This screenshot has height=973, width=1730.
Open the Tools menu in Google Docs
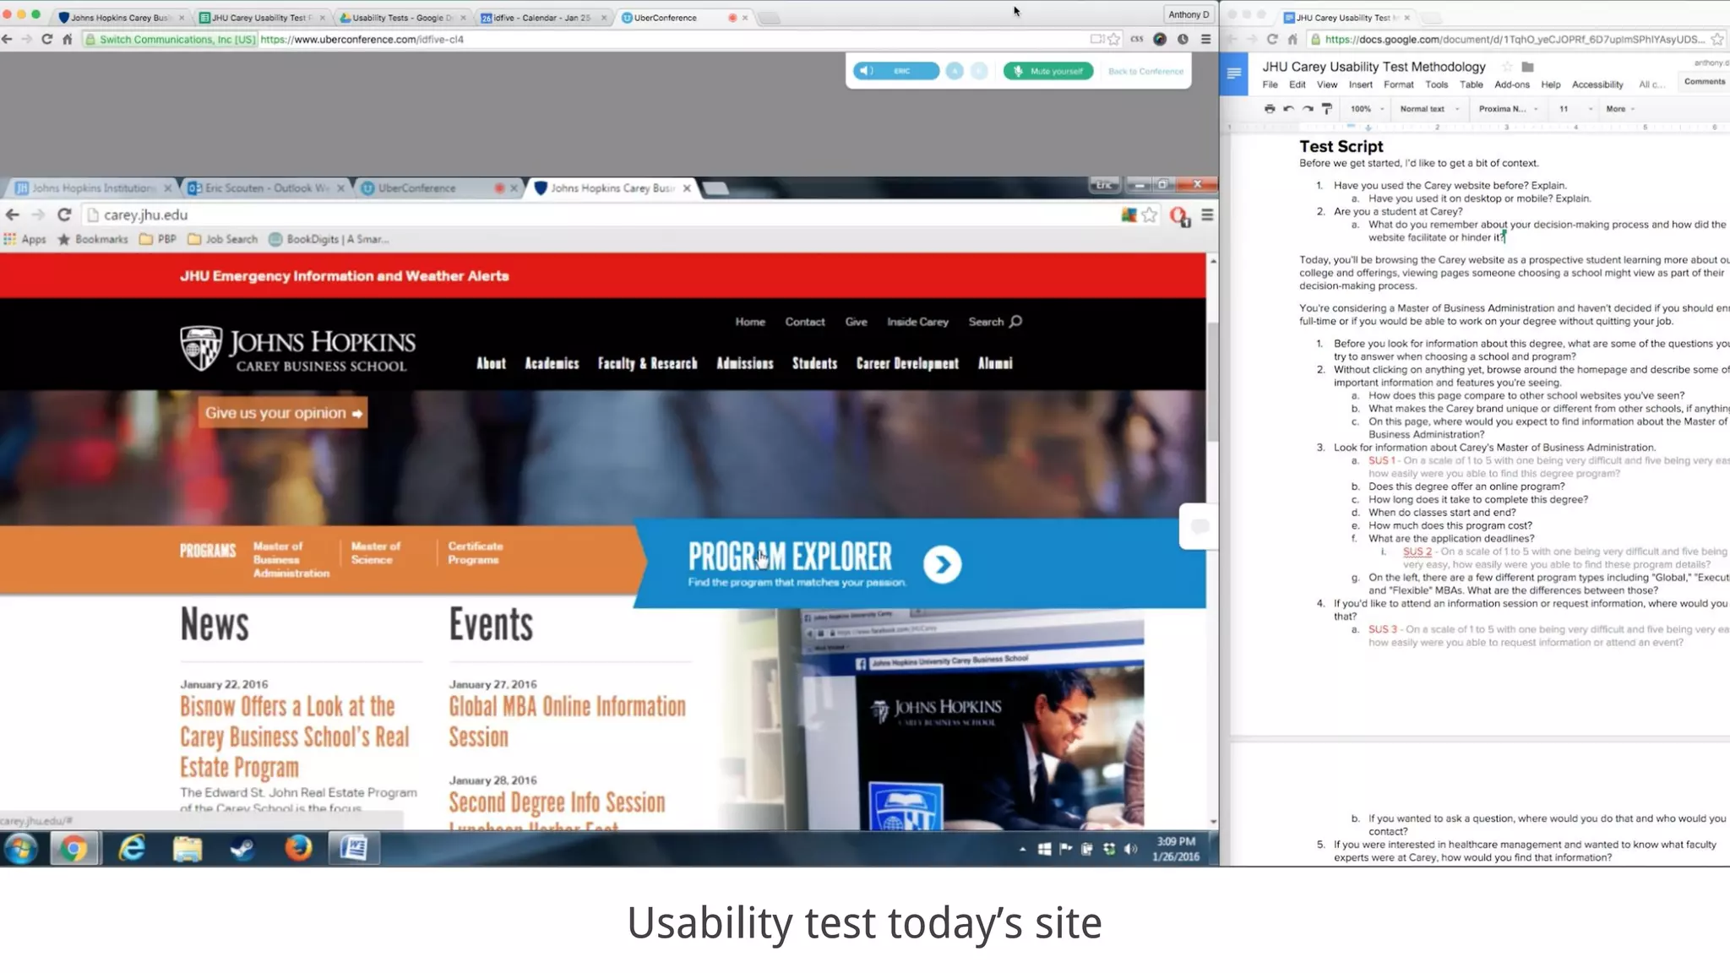pos(1436,84)
